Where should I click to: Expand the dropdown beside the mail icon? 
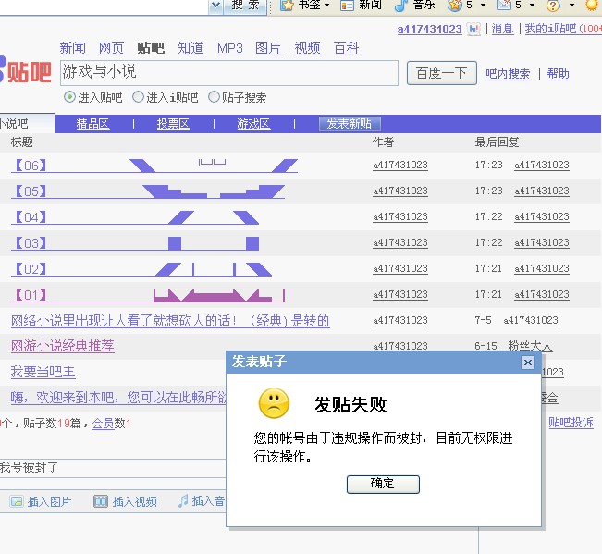[532, 5]
